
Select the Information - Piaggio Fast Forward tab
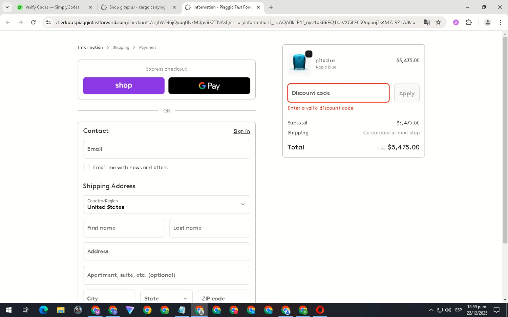[x=223, y=7]
